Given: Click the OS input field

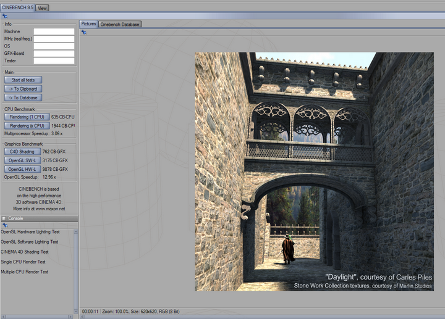Looking at the screenshot, I should [x=54, y=46].
